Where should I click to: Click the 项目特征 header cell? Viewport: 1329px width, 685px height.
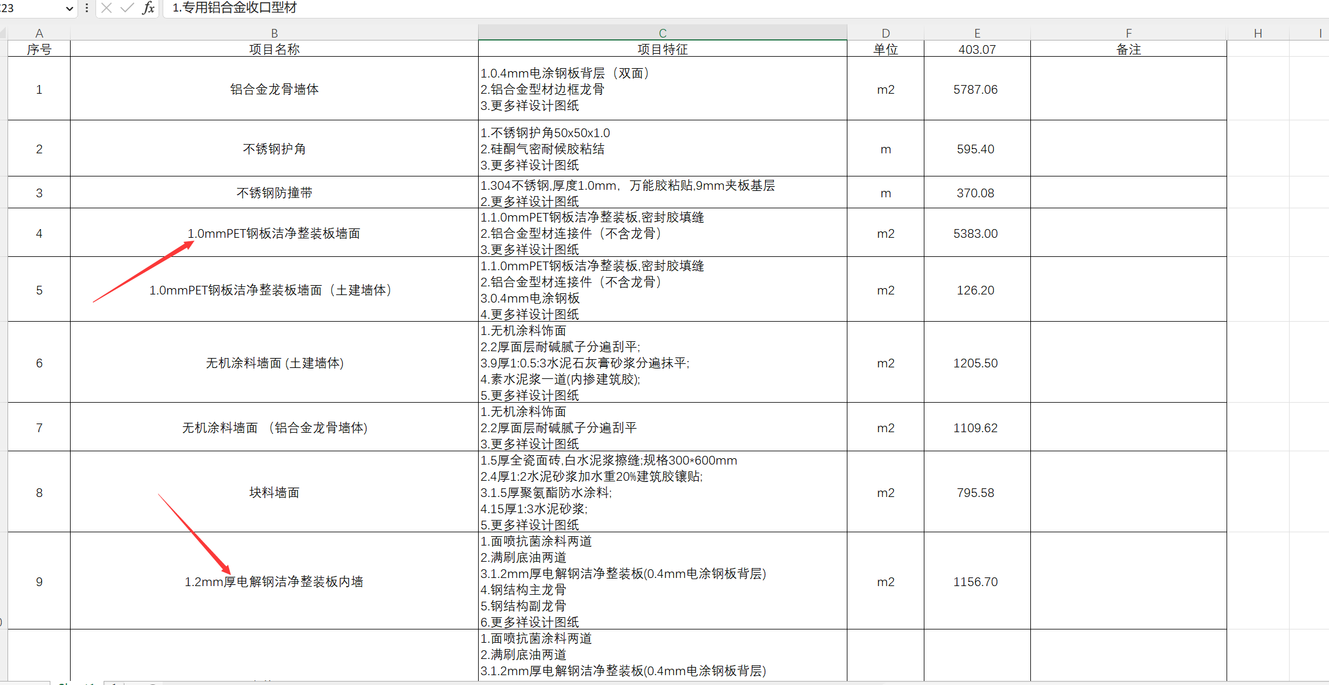tap(663, 49)
